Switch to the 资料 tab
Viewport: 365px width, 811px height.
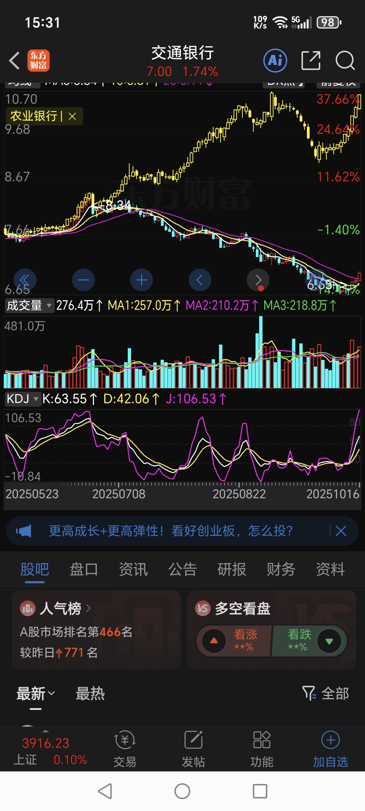(x=330, y=569)
